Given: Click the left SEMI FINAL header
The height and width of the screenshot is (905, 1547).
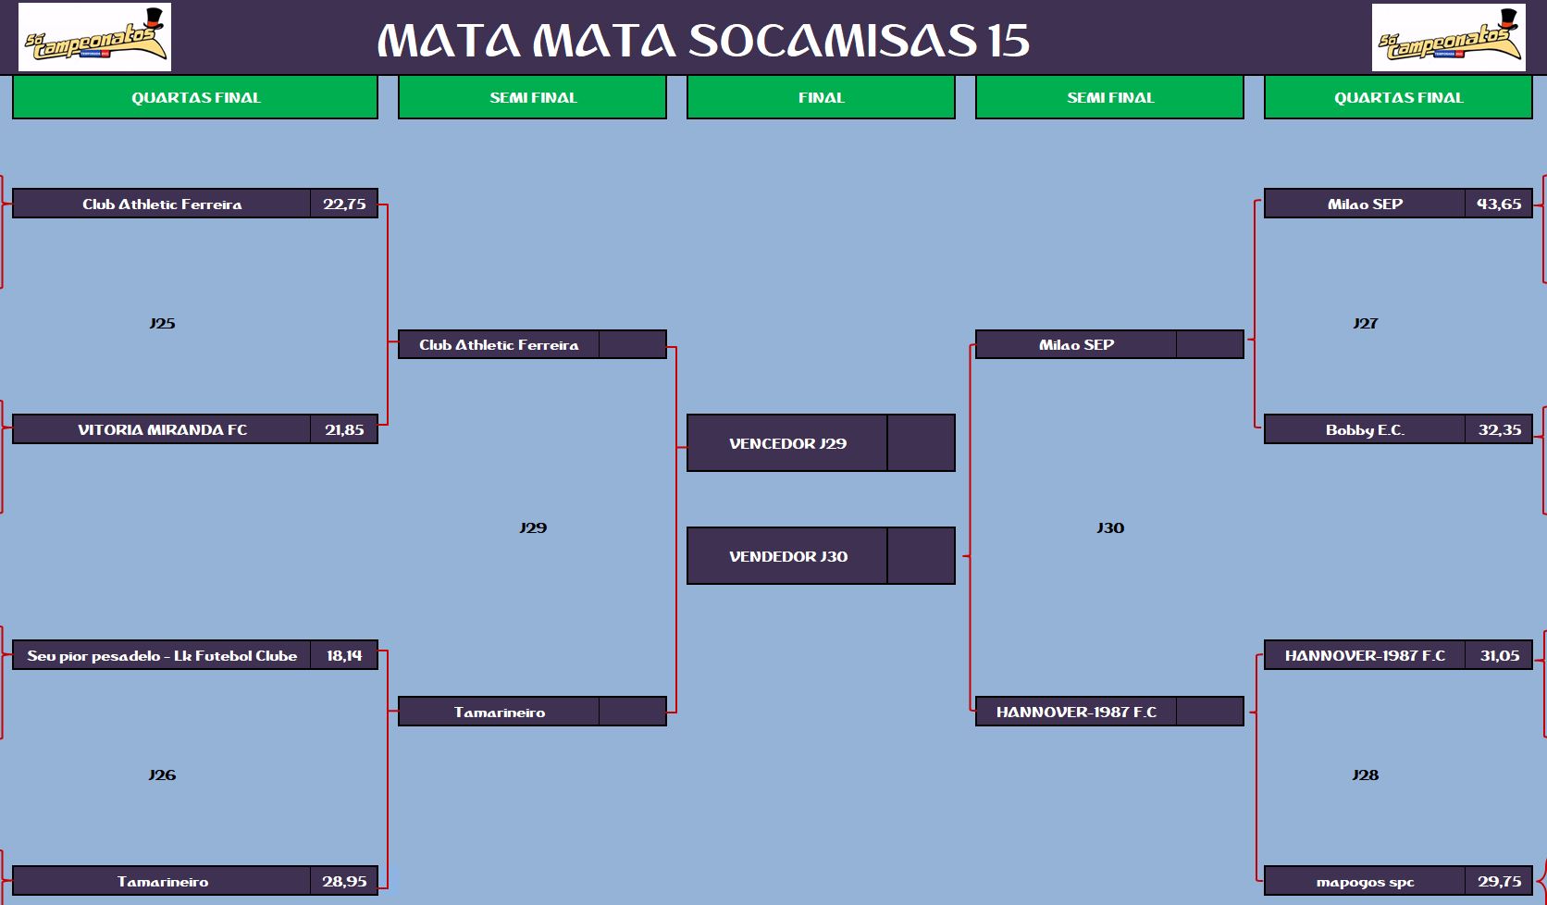Looking at the screenshot, I should [532, 97].
